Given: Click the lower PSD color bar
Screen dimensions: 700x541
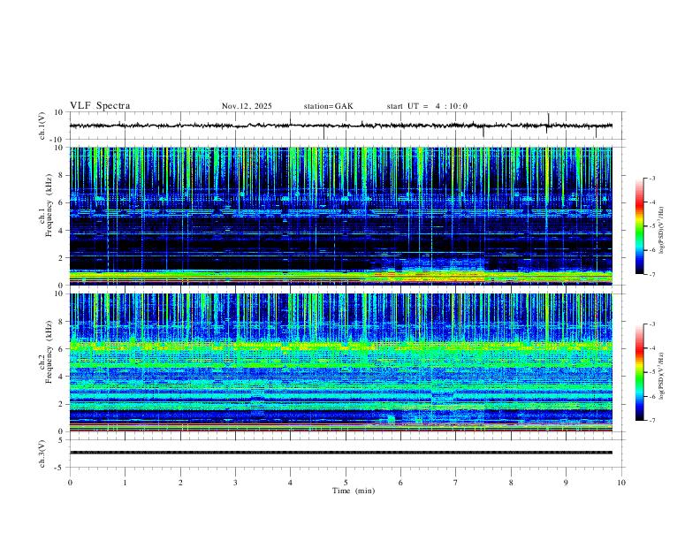Looking at the screenshot, I should point(640,372).
